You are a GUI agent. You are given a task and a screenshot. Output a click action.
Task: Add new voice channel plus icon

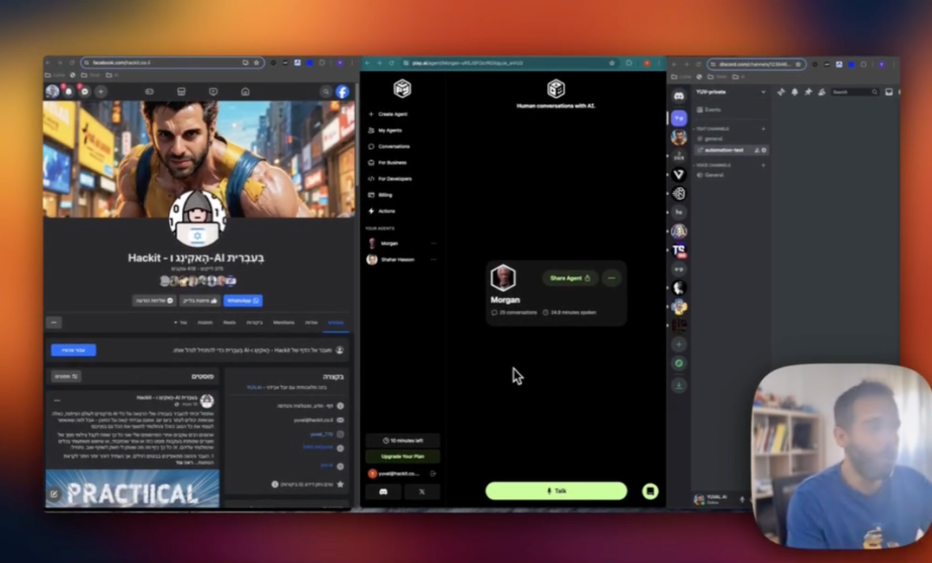764,165
